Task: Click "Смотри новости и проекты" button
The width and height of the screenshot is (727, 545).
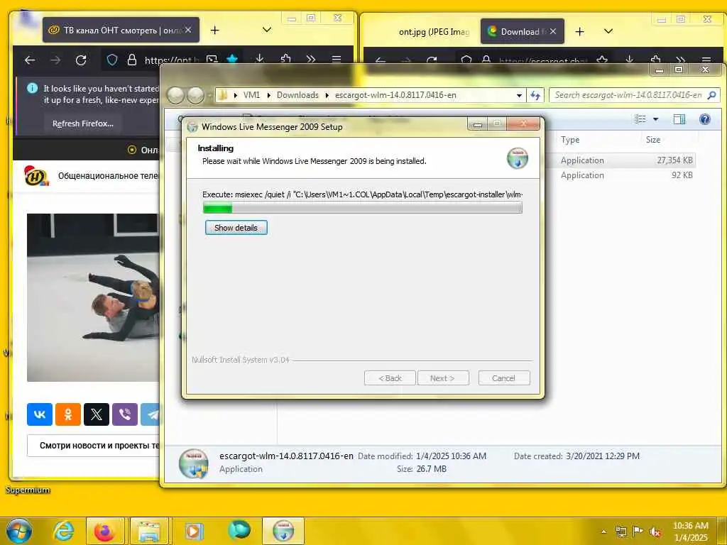Action: click(x=94, y=446)
